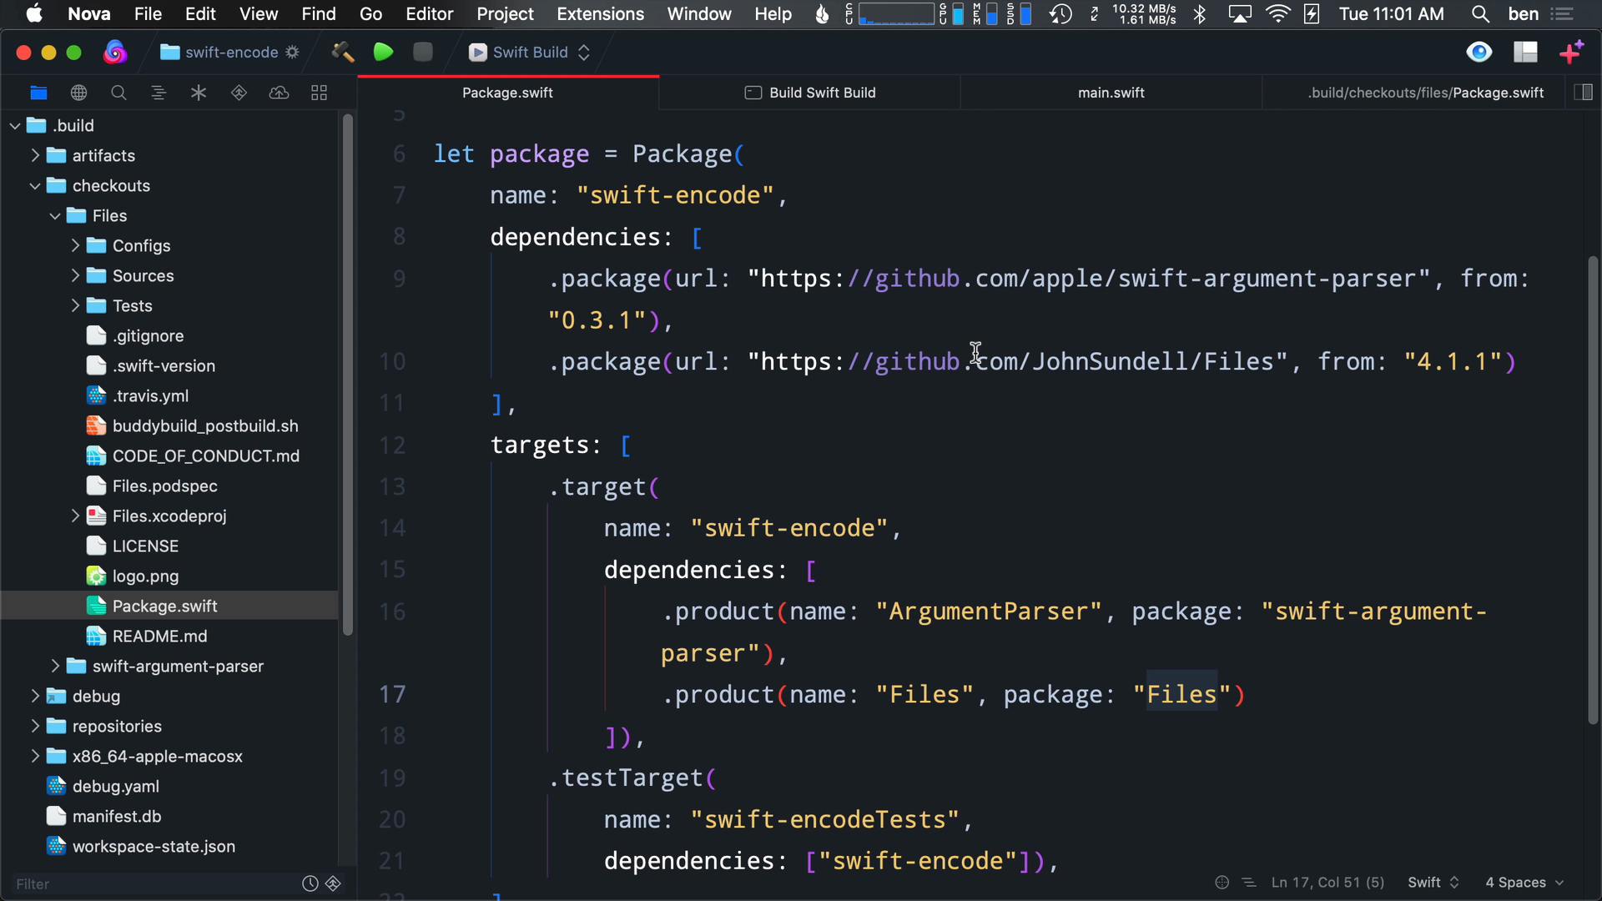Expand the Configs folder

click(75, 245)
